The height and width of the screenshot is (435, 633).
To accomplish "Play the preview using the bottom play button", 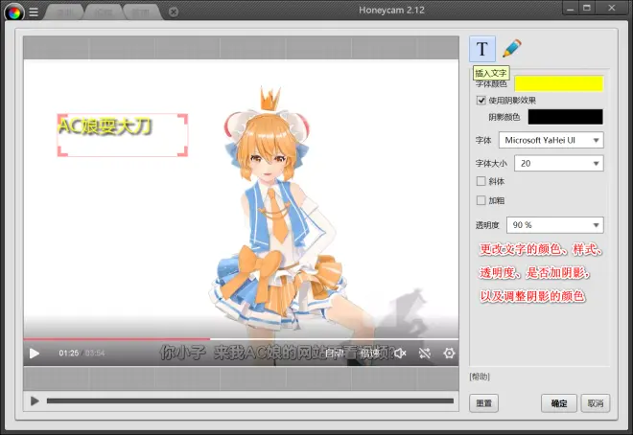I will click(x=35, y=401).
